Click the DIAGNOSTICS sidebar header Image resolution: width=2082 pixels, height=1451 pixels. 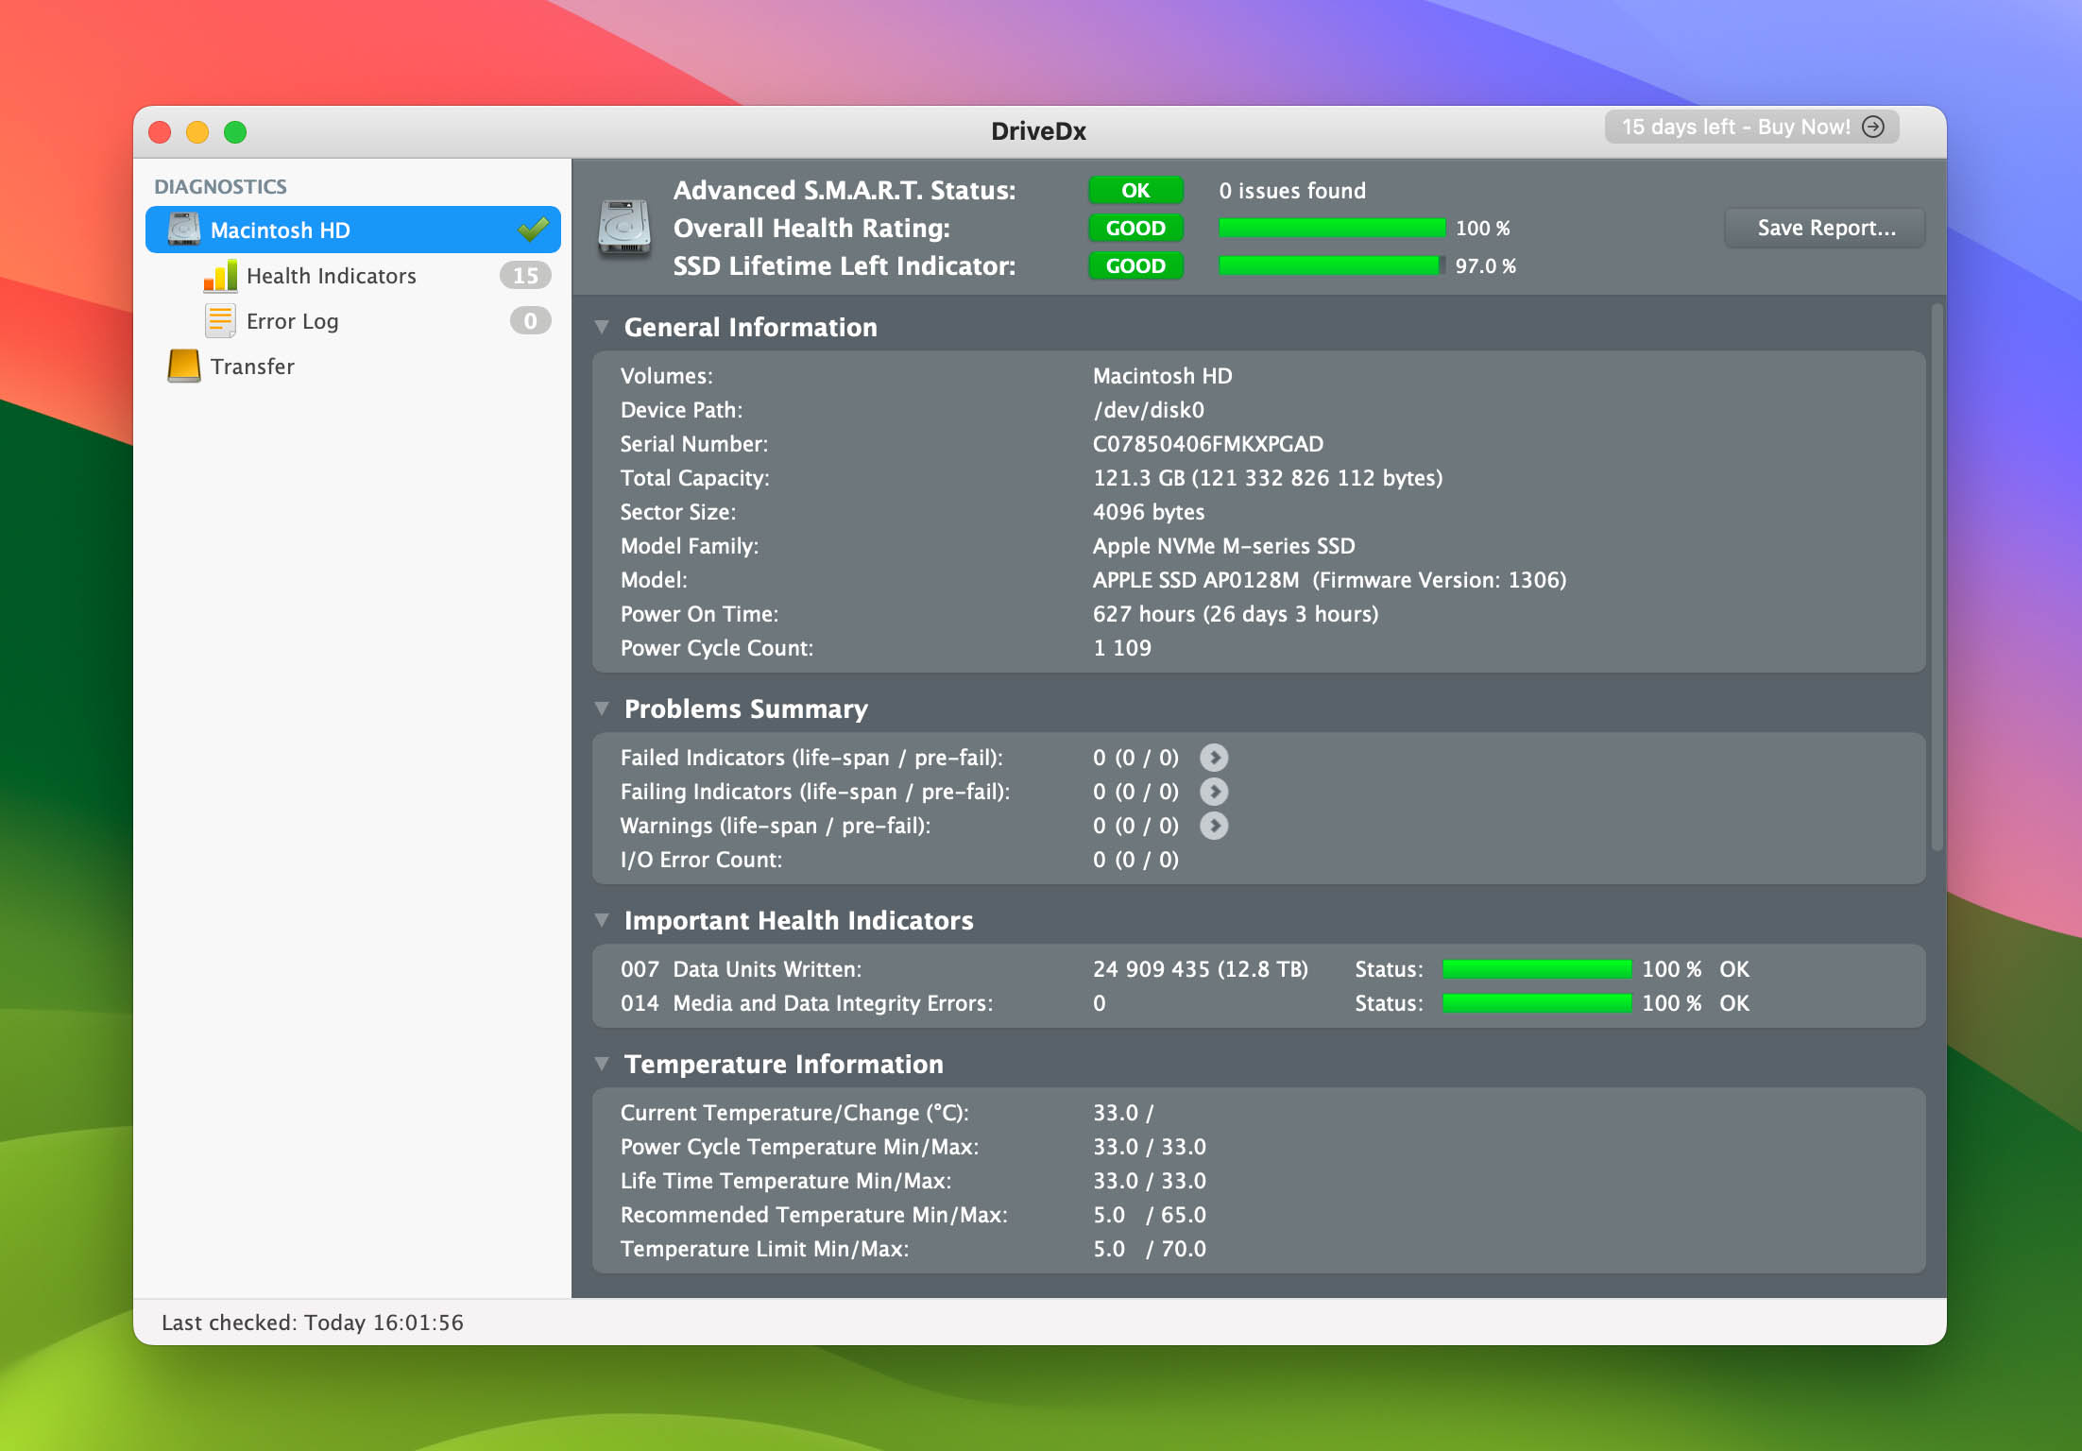click(220, 186)
